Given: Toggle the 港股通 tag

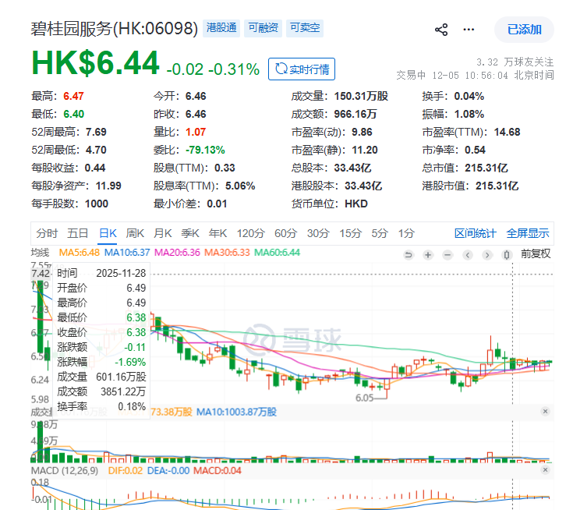Looking at the screenshot, I should (x=221, y=28).
